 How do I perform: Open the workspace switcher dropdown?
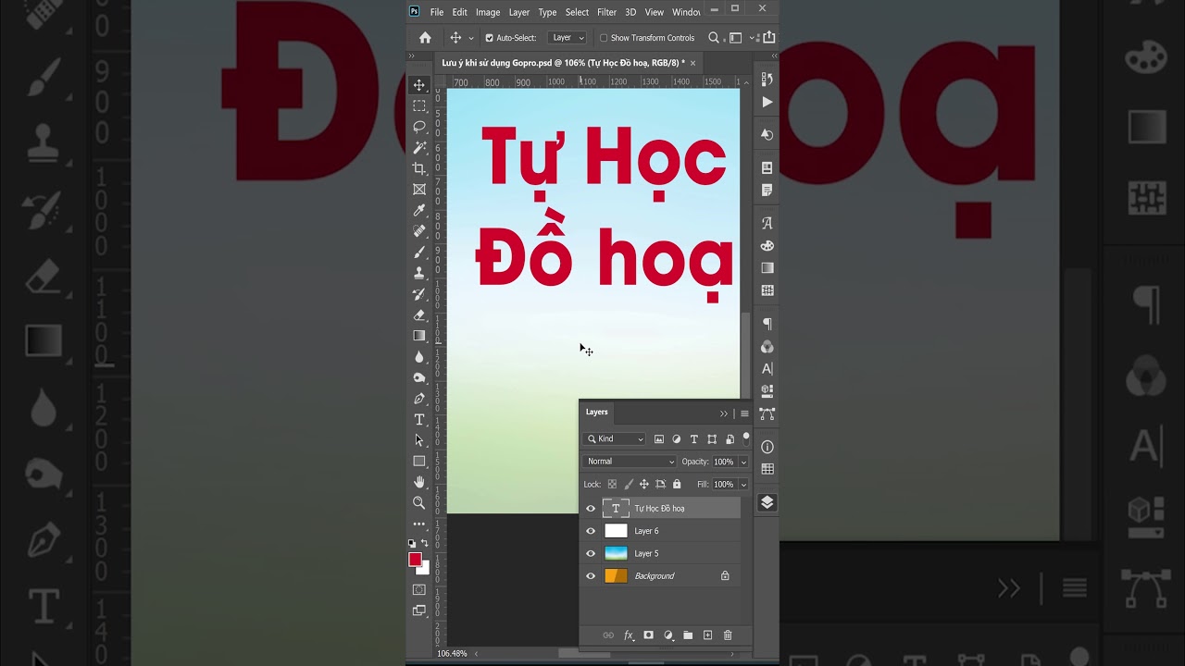pos(736,38)
